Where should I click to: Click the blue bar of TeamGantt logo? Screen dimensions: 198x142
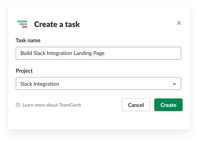pyautogui.click(x=22, y=22)
